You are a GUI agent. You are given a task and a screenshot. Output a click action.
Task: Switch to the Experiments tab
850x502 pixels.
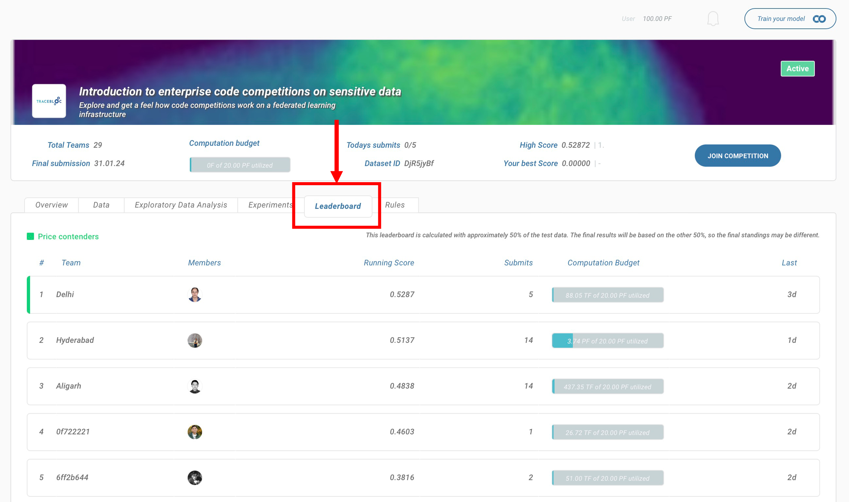tap(270, 205)
